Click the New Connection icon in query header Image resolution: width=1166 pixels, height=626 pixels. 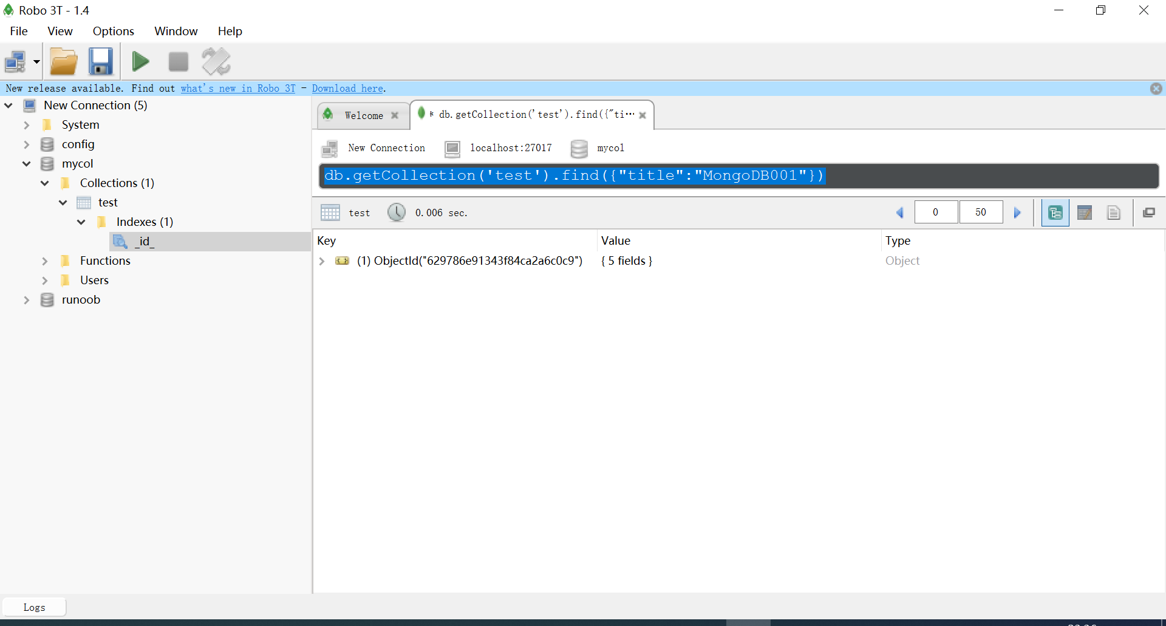click(x=330, y=148)
